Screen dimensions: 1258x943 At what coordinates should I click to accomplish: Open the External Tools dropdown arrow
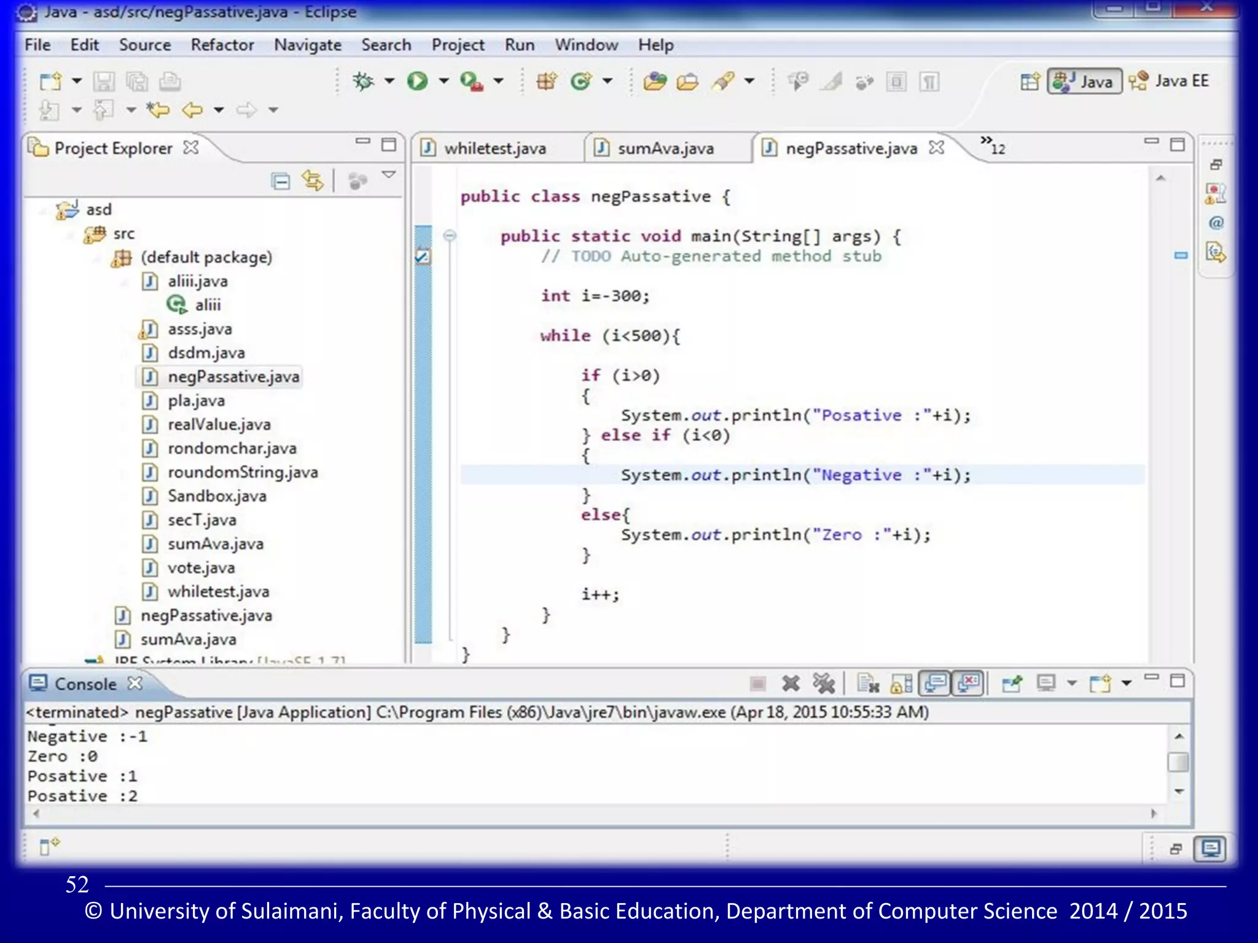point(498,81)
